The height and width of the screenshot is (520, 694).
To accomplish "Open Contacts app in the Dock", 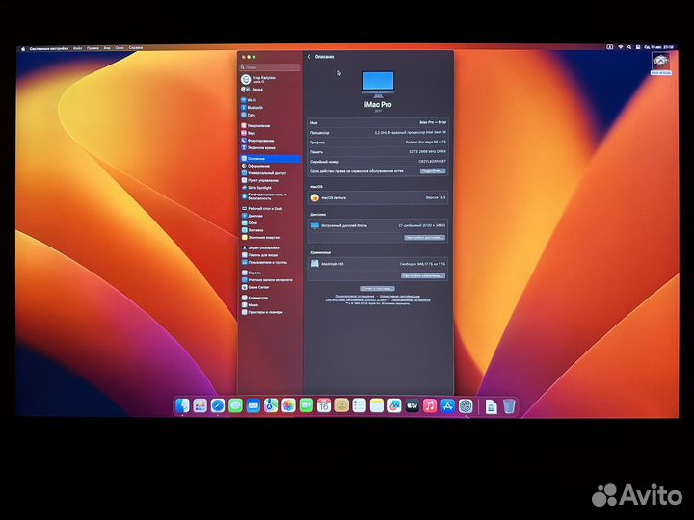I will tap(341, 406).
